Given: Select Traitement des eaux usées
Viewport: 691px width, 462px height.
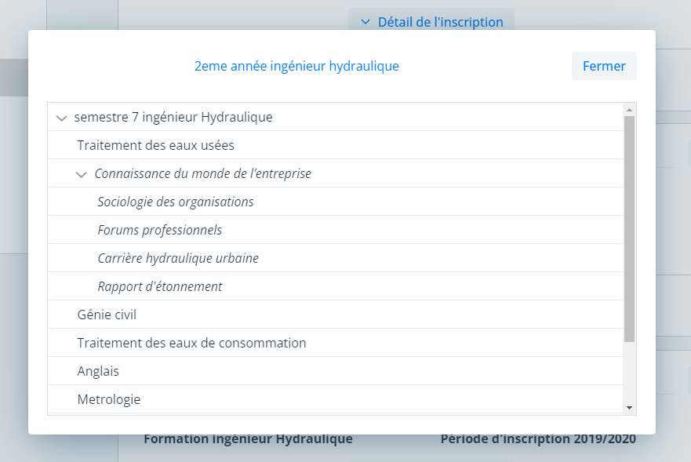Looking at the screenshot, I should pyautogui.click(x=155, y=145).
